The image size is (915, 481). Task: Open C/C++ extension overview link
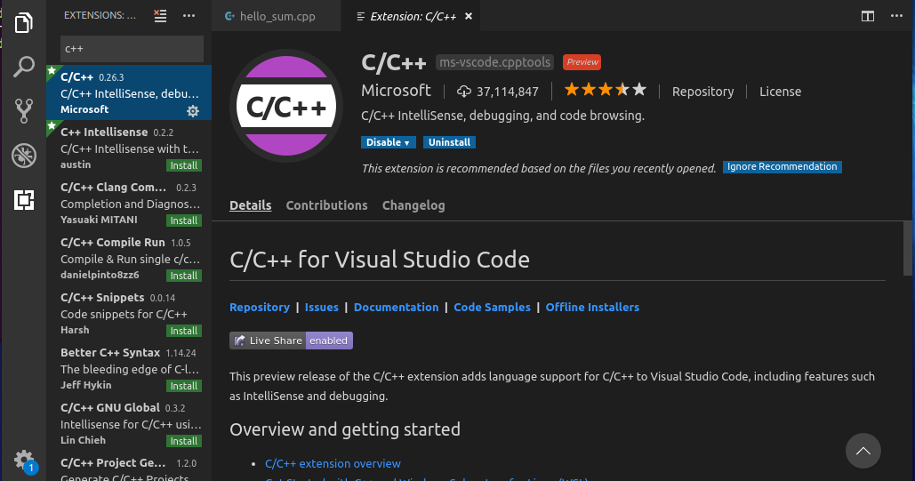(x=333, y=463)
